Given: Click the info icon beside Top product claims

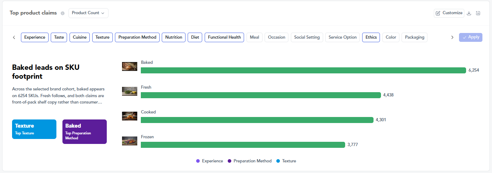Looking at the screenshot, I should click(63, 13).
